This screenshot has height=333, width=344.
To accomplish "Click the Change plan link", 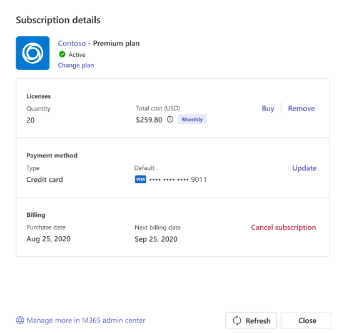I will pos(76,65).
